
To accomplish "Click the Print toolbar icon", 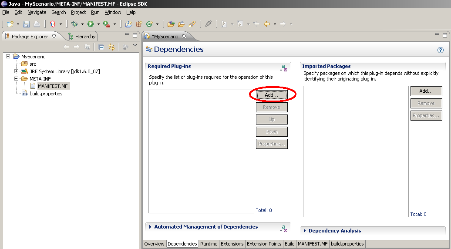I will pyautogui.click(x=37, y=24).
